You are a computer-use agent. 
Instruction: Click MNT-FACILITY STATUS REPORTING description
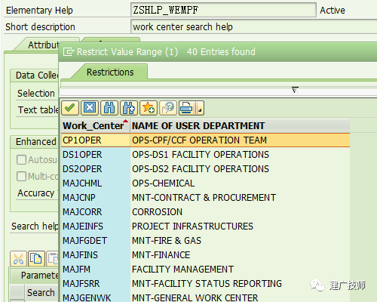click(x=207, y=284)
